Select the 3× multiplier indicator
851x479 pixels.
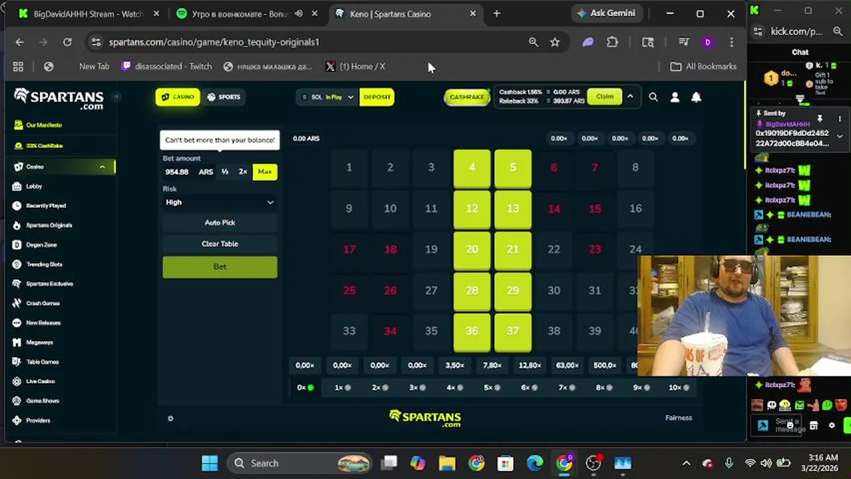tap(418, 387)
